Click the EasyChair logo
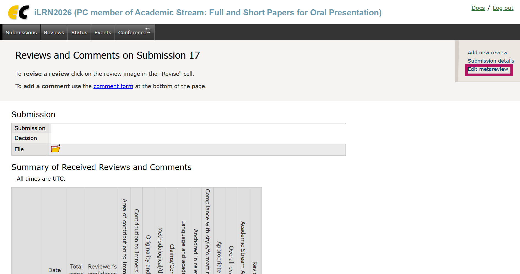Screen dimensions: 520x274 coord(18,13)
